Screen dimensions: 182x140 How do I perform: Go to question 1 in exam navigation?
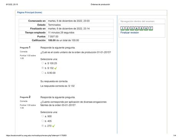(x=122, y=28)
